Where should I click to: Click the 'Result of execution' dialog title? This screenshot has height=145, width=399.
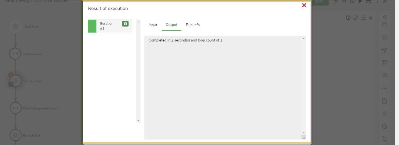coord(108,8)
